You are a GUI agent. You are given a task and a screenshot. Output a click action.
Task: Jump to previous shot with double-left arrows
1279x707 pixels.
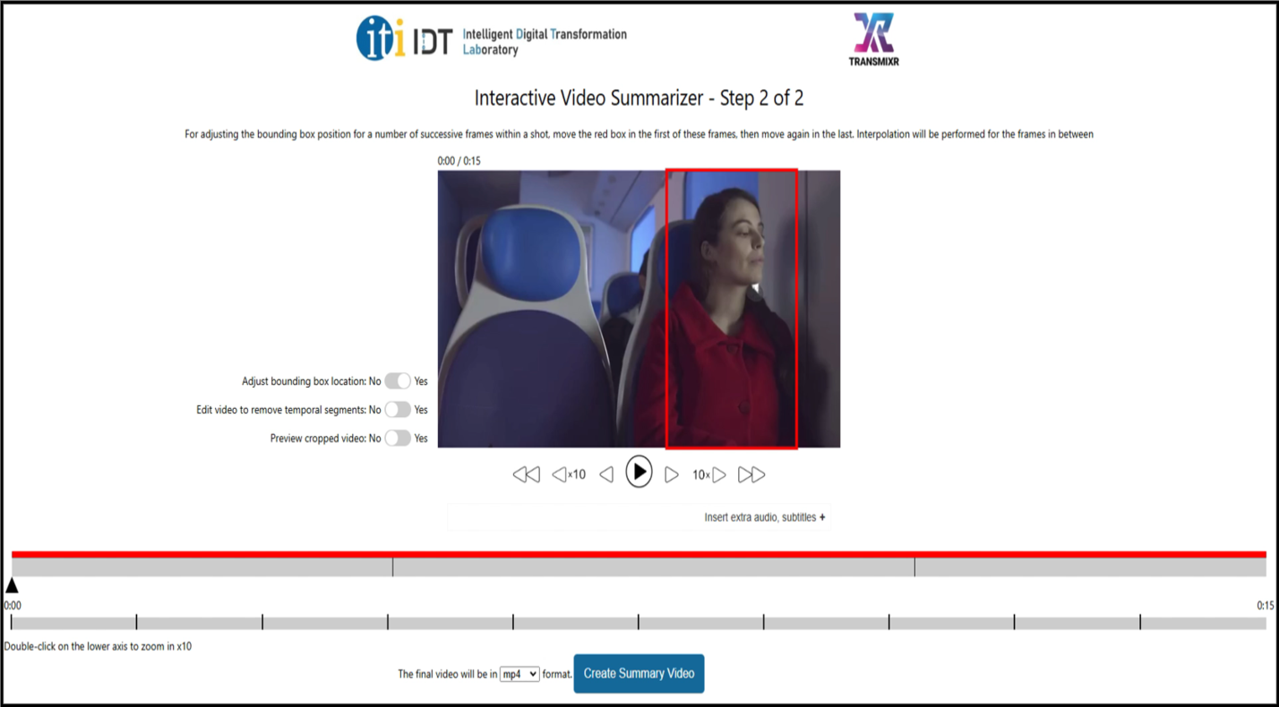coord(526,475)
